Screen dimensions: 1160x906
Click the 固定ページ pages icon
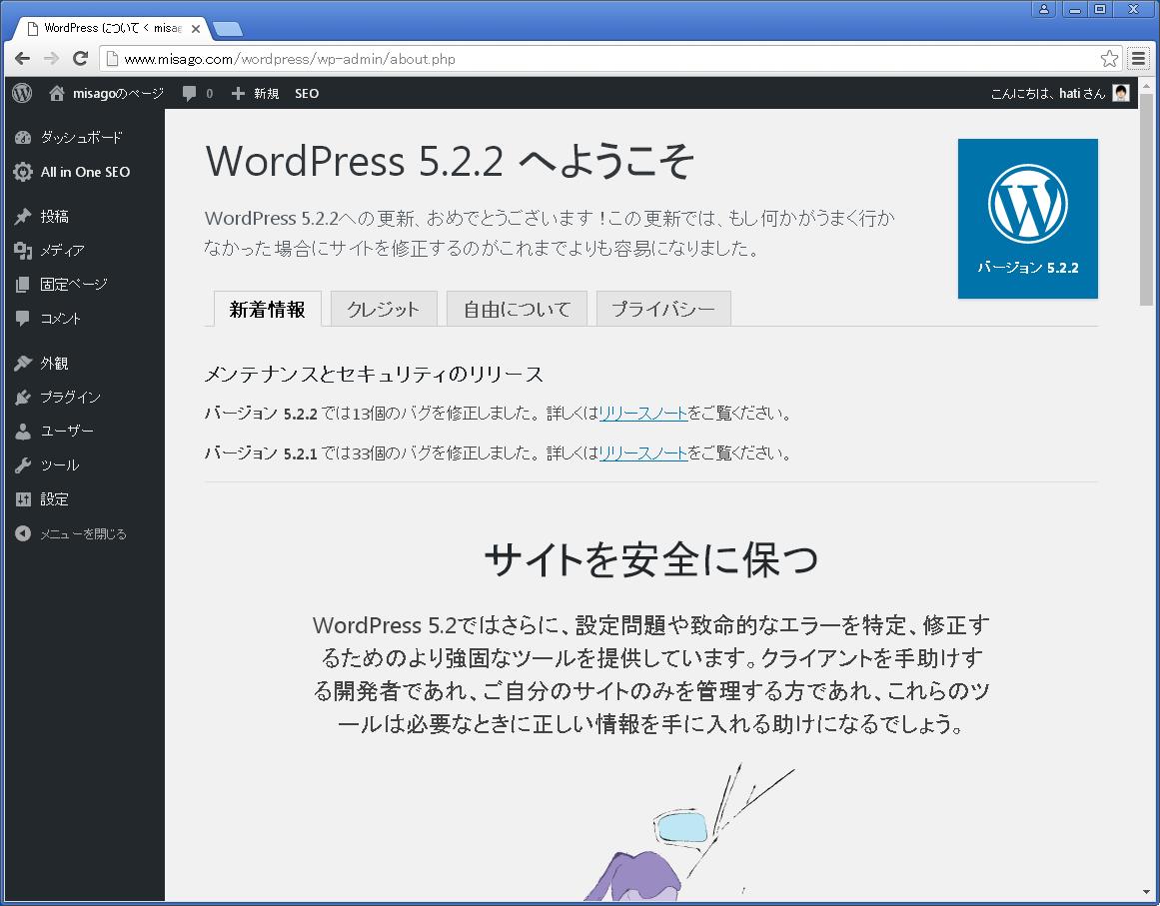pos(23,285)
